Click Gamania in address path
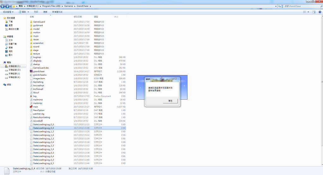323x175 pixels. point(69,6)
